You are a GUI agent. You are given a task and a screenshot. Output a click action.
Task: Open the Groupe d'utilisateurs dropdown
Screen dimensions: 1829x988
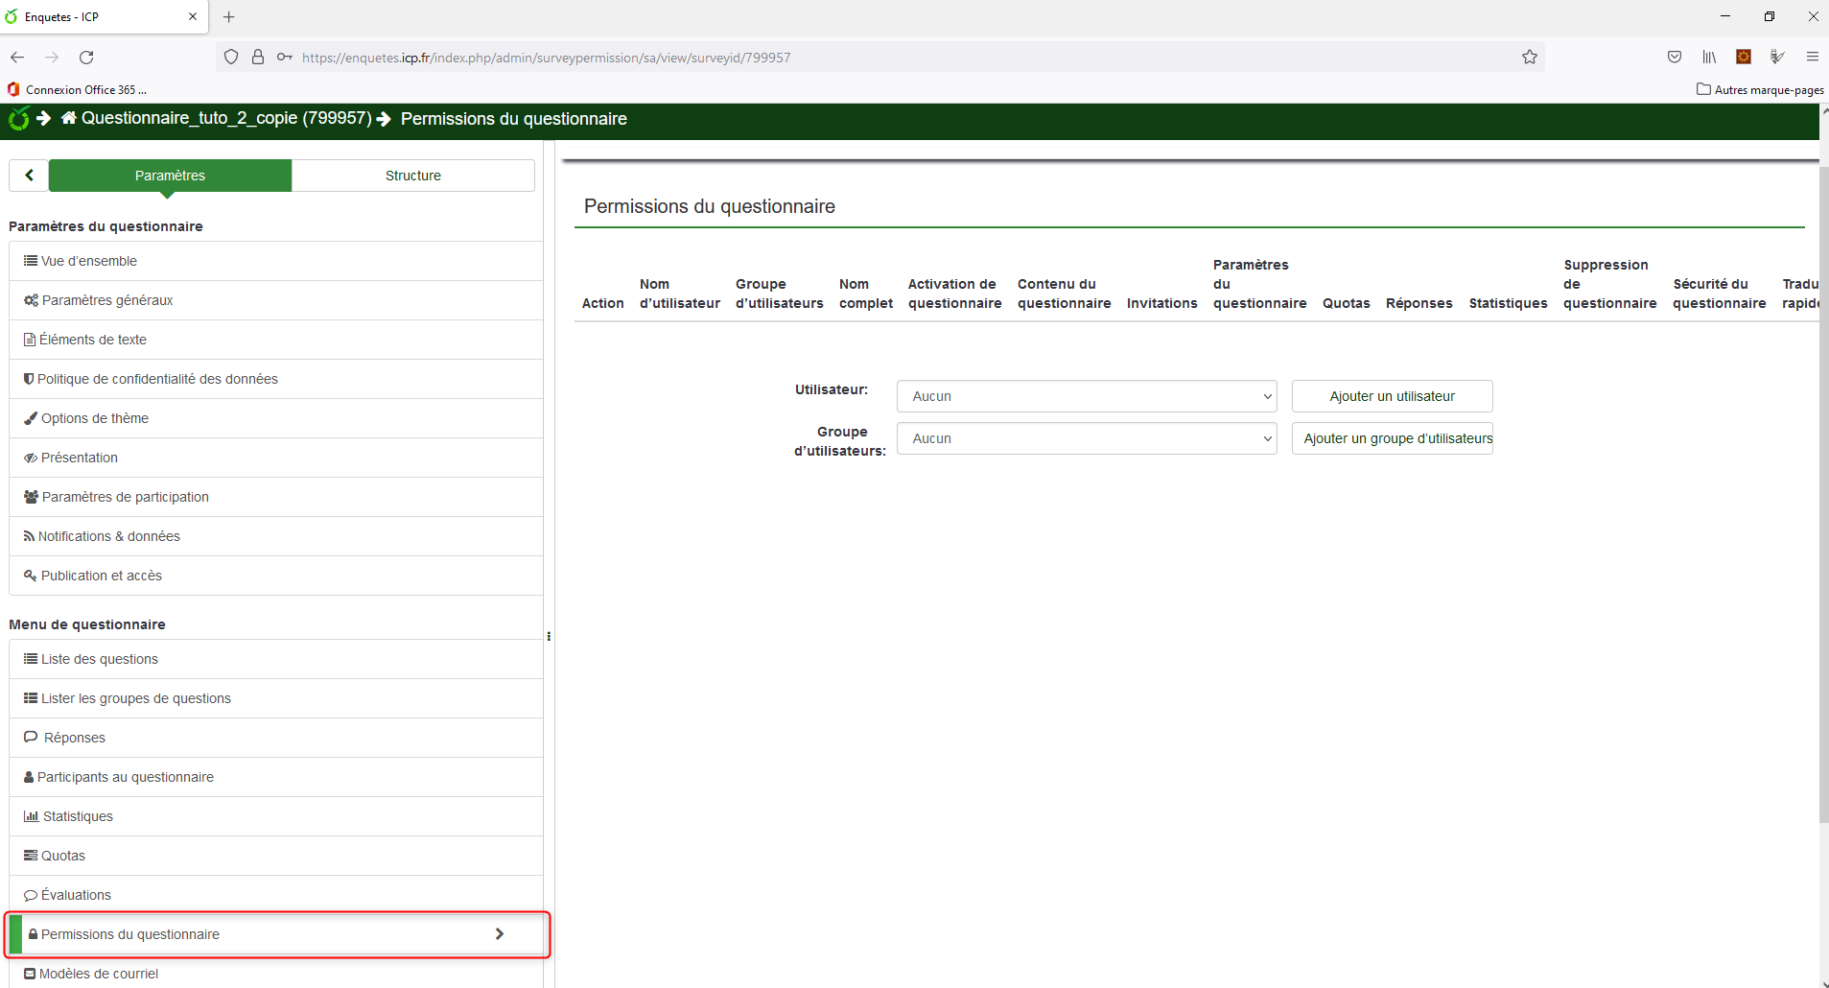pos(1086,438)
